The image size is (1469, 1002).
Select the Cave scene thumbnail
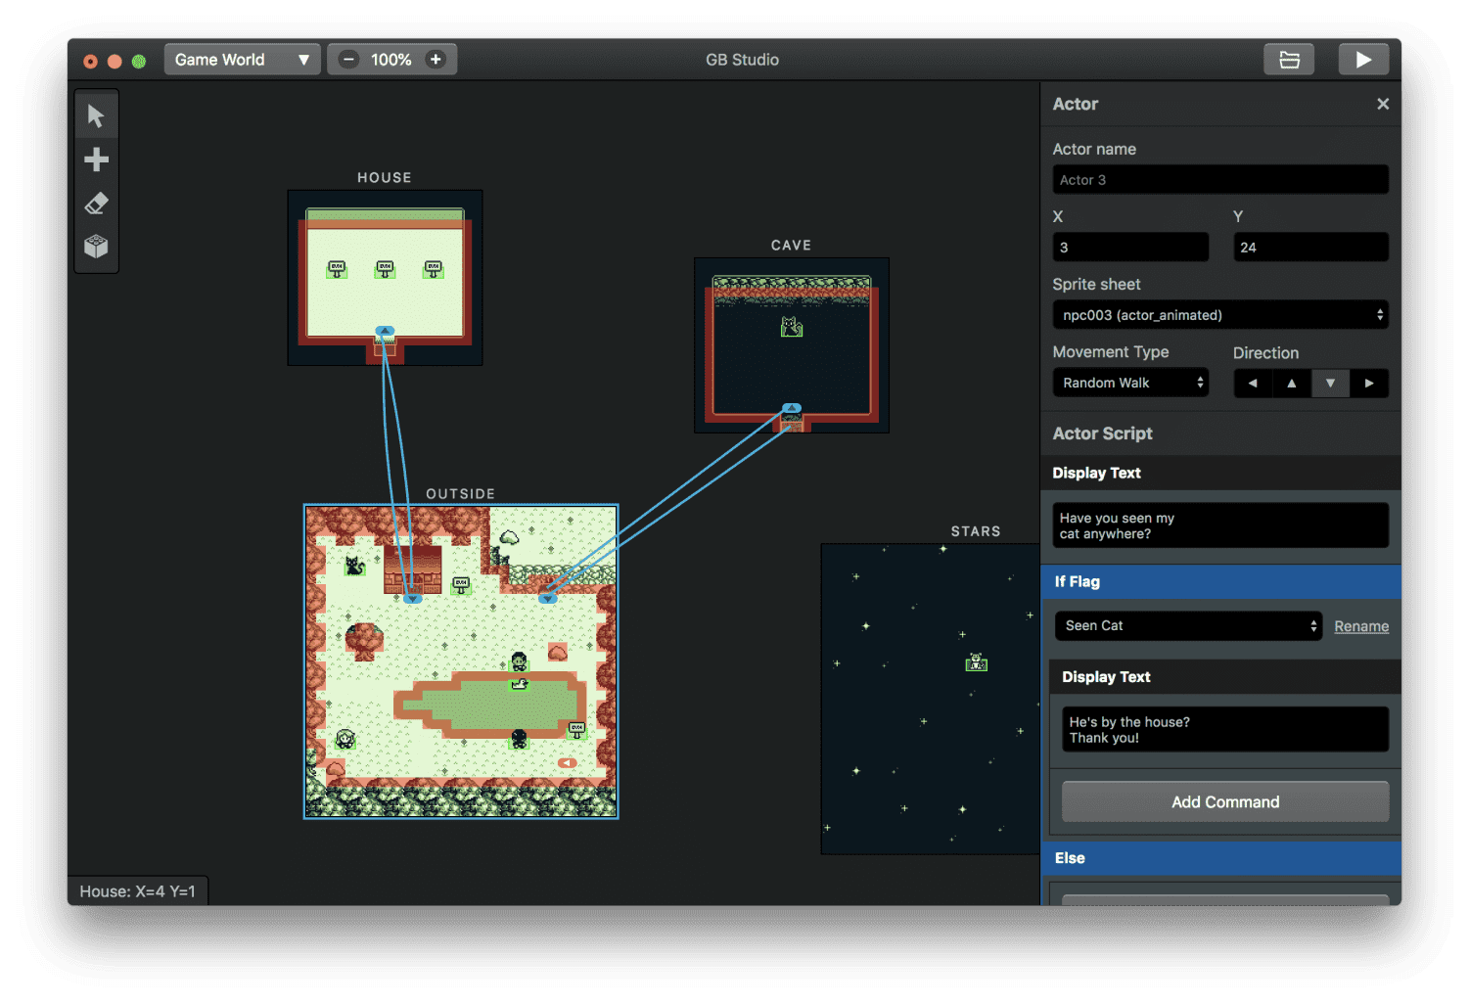(792, 345)
